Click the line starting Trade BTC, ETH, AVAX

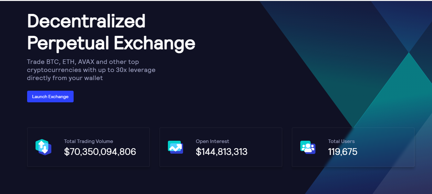click(83, 62)
